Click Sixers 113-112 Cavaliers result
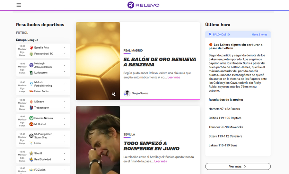This screenshot has width=289, height=174. [225, 136]
